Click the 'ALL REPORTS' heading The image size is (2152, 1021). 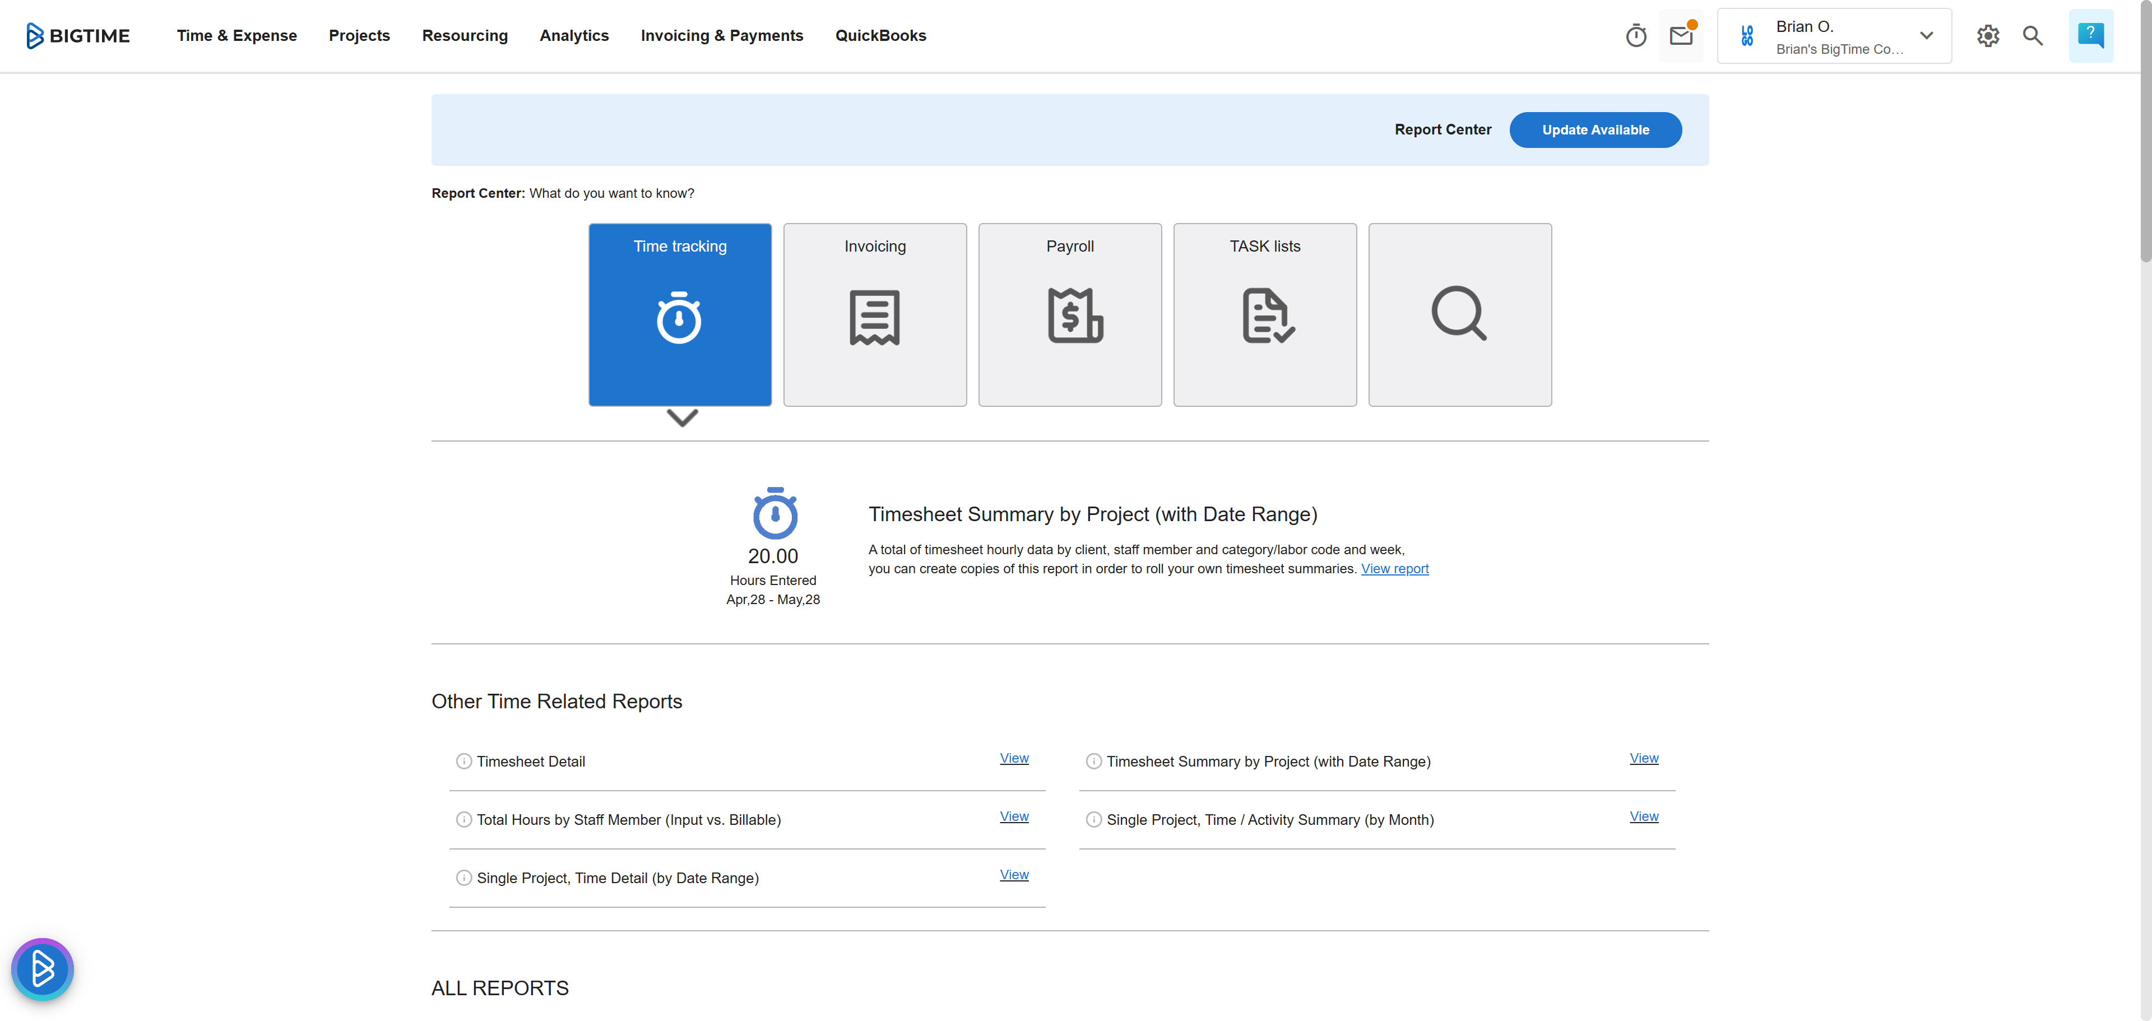499,988
